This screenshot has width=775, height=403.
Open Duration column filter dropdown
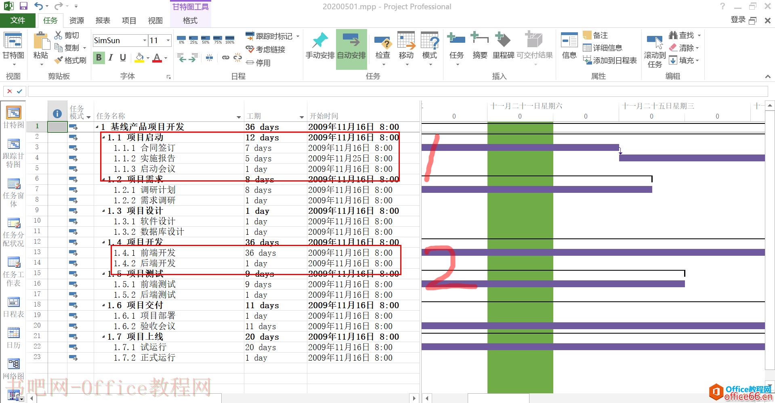point(301,117)
